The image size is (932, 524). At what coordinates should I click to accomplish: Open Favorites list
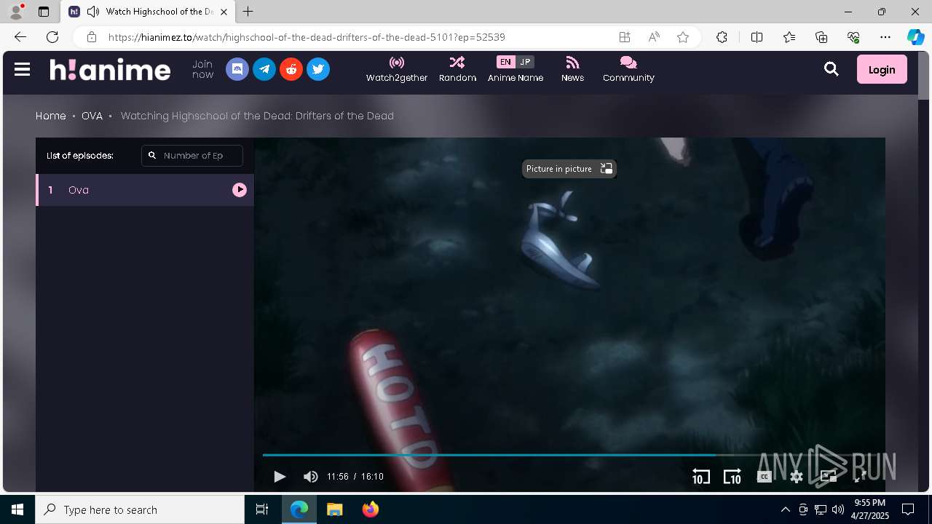click(x=789, y=37)
